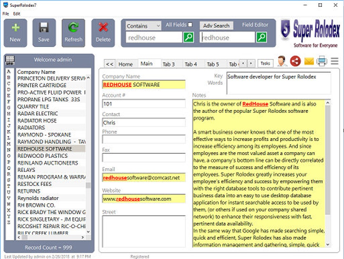Viewport: 344px width, 259px height.
Task: Run the left redhouse search magnifier
Action: tap(188, 37)
